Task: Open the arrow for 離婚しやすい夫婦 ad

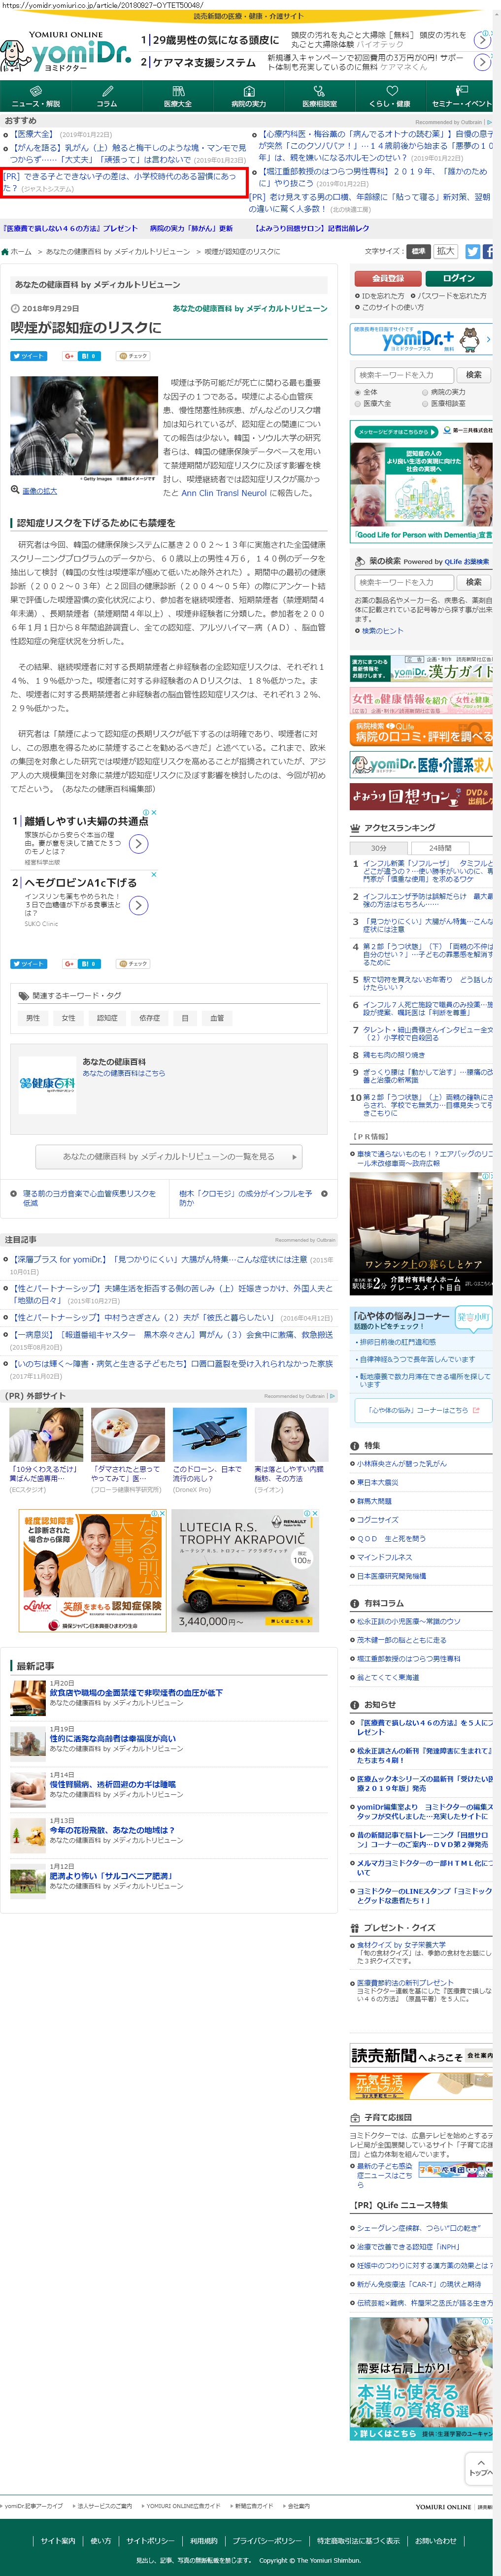Action: tap(139, 844)
